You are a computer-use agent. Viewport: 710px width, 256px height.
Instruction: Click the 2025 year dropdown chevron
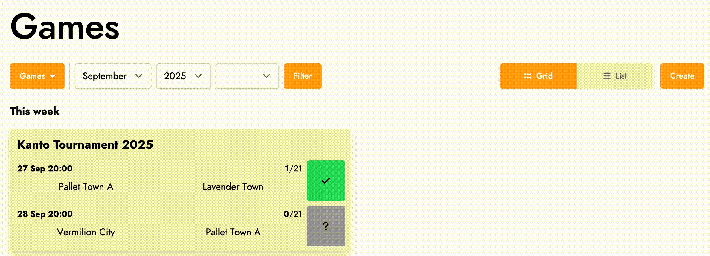198,76
